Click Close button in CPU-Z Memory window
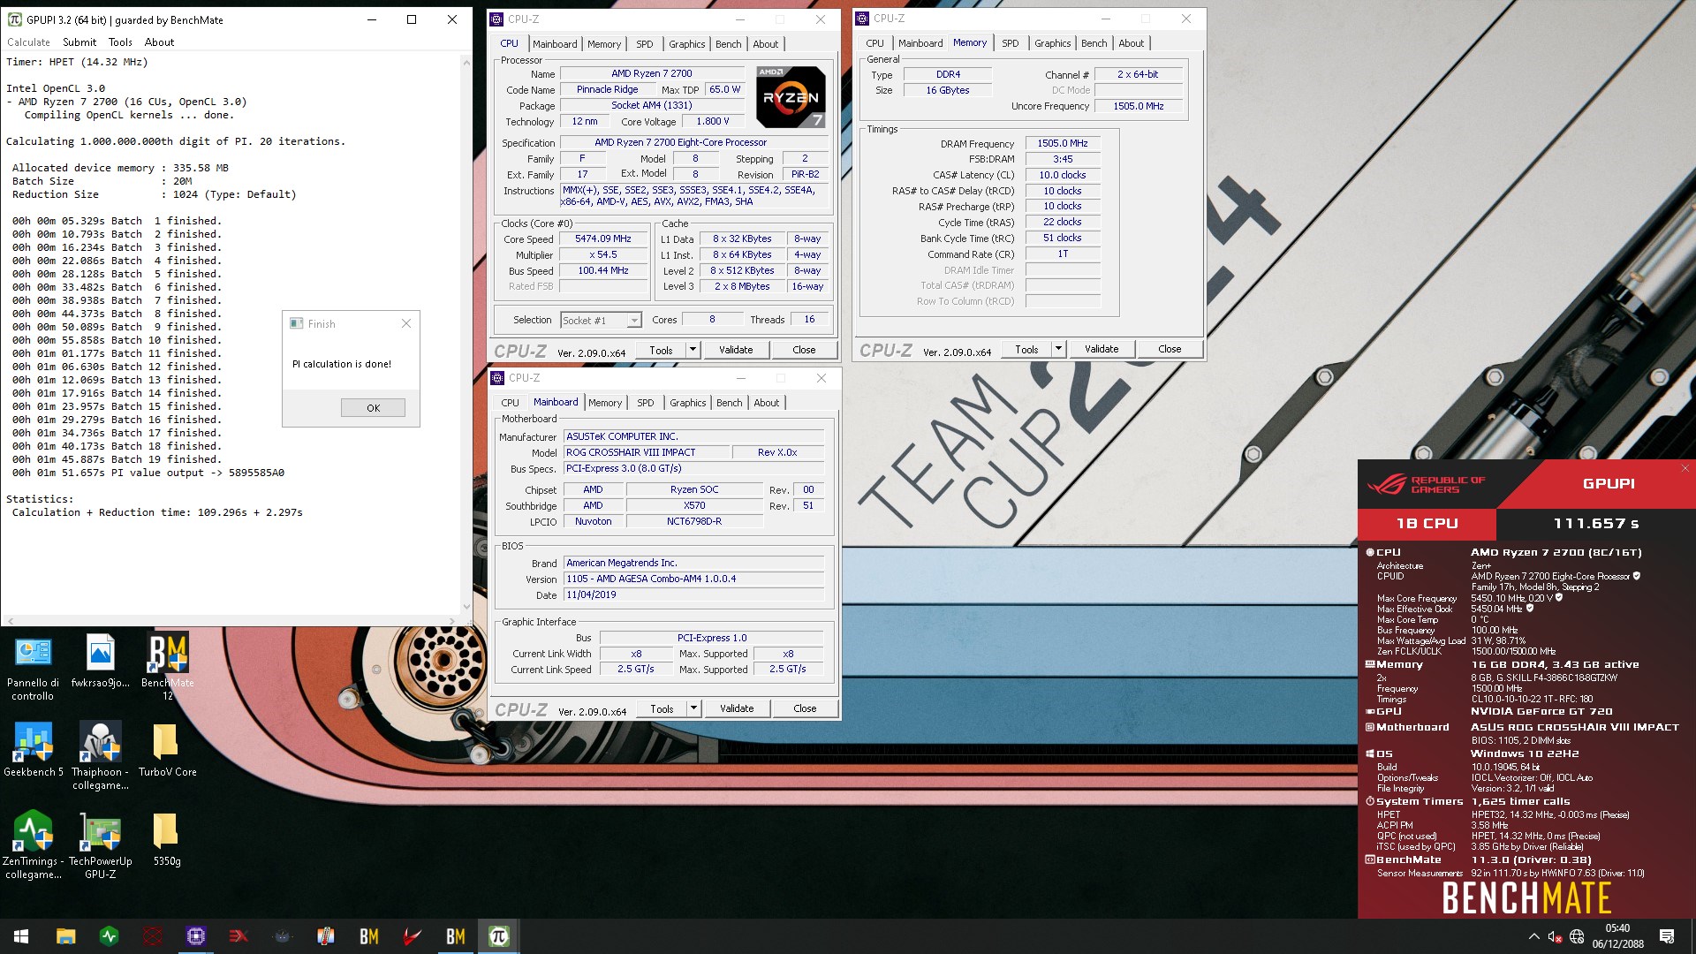The height and width of the screenshot is (954, 1696). coord(1170,349)
